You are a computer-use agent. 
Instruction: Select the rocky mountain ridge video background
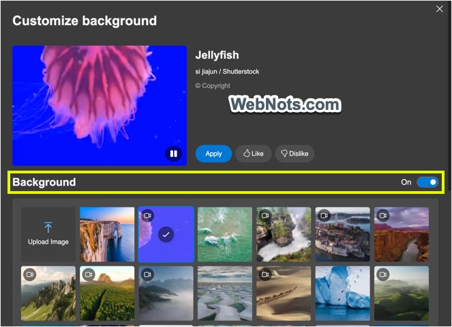pyautogui.click(x=48, y=294)
